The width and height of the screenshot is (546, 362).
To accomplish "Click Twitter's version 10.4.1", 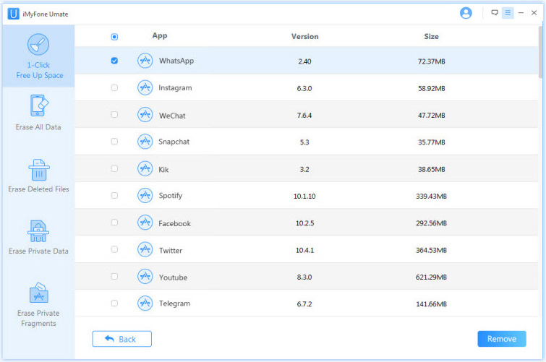I will coord(304,250).
